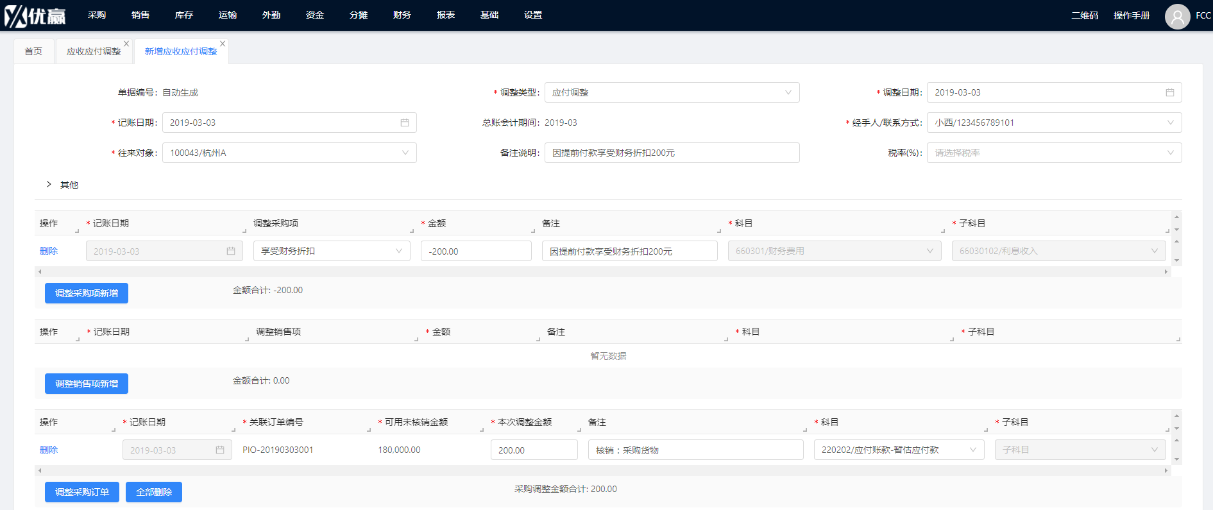Click the 核销：采购货物 remark field
1213x510 pixels.
(x=696, y=450)
